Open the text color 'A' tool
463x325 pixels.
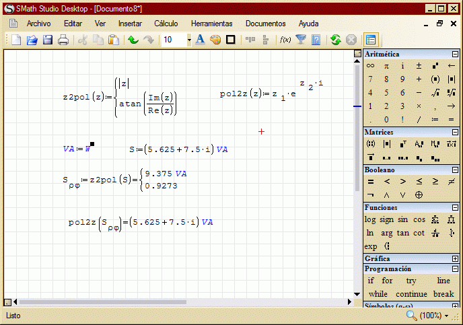(200, 40)
